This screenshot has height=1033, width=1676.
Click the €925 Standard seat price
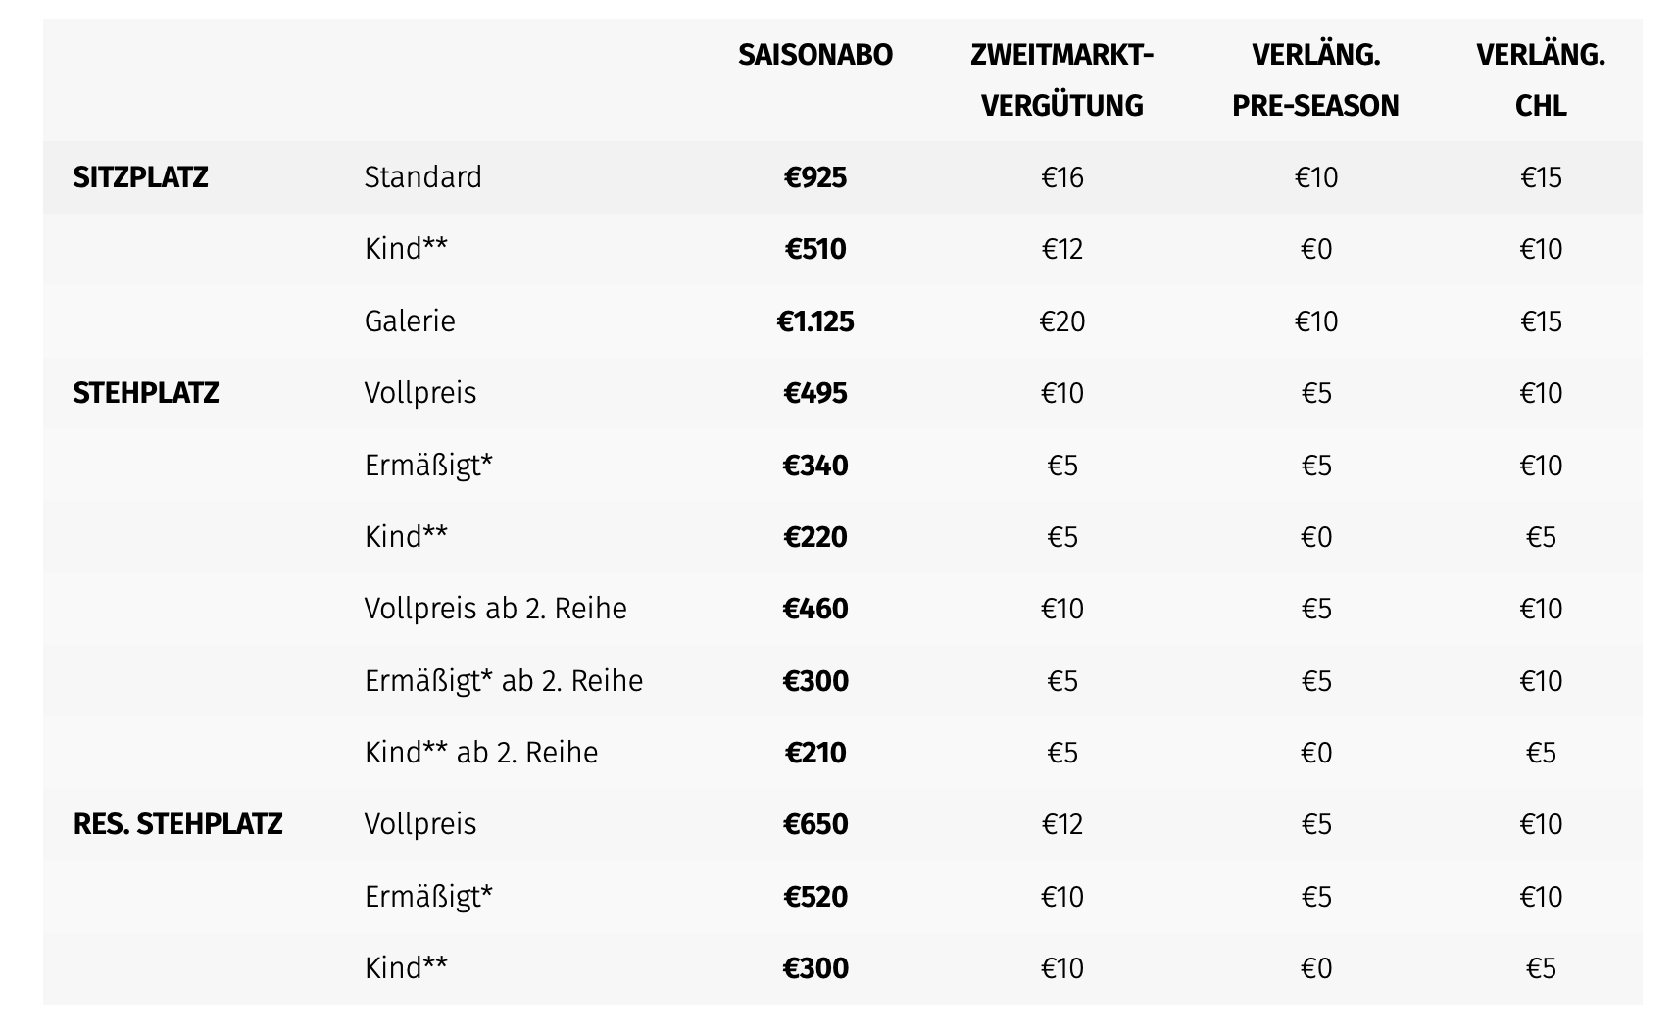815,177
